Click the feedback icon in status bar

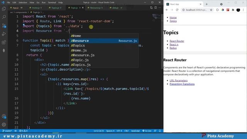tap(155, 131)
